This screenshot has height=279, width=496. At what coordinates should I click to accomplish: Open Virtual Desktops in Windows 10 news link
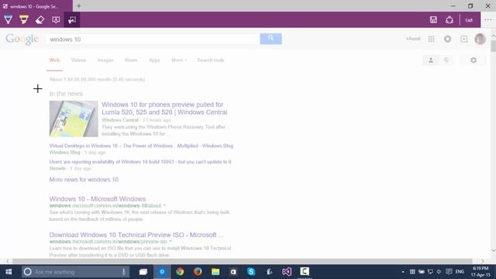pos(141,146)
